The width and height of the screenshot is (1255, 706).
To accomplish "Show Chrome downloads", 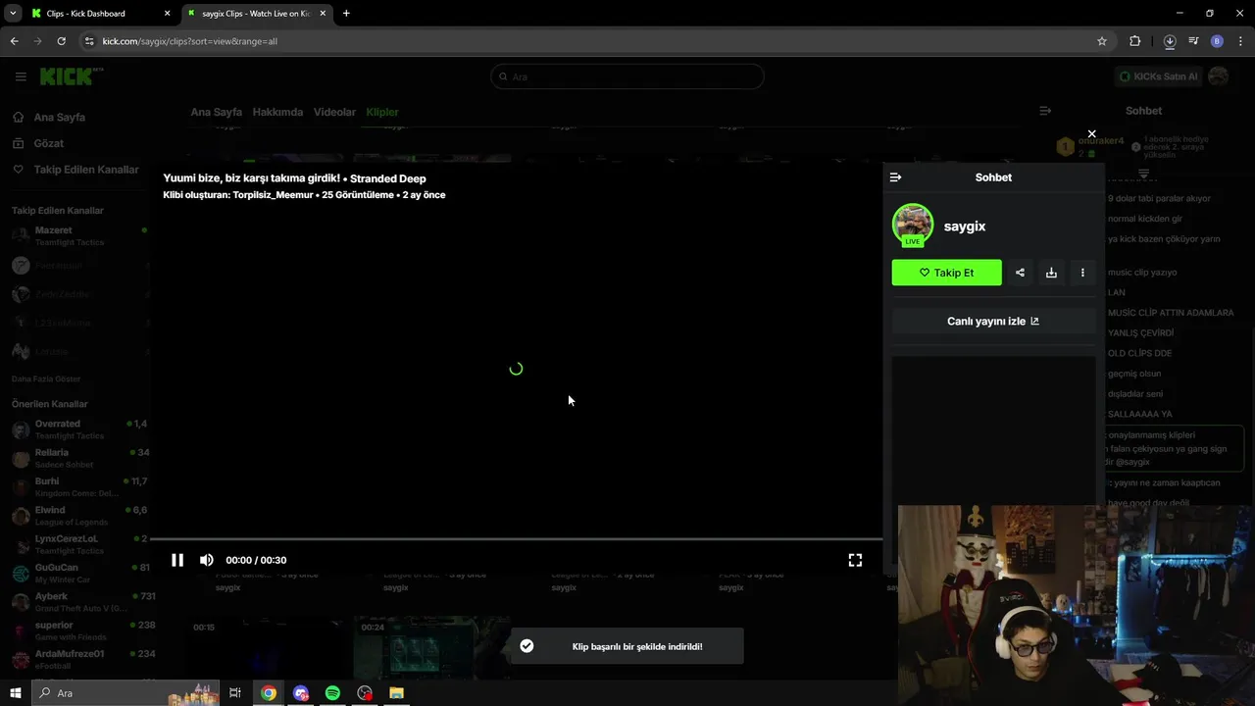I will 1170,41.
